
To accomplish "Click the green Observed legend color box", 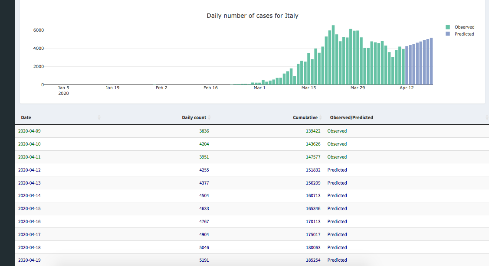I will [x=448, y=27].
